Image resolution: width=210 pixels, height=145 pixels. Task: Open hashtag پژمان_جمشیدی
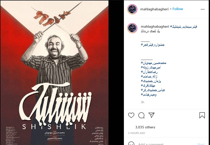(x=151, y=81)
